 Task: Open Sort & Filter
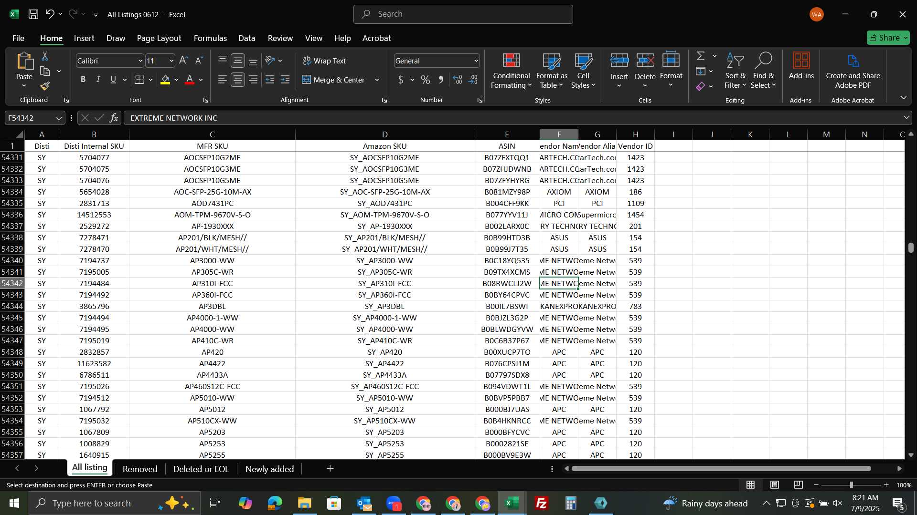point(735,71)
